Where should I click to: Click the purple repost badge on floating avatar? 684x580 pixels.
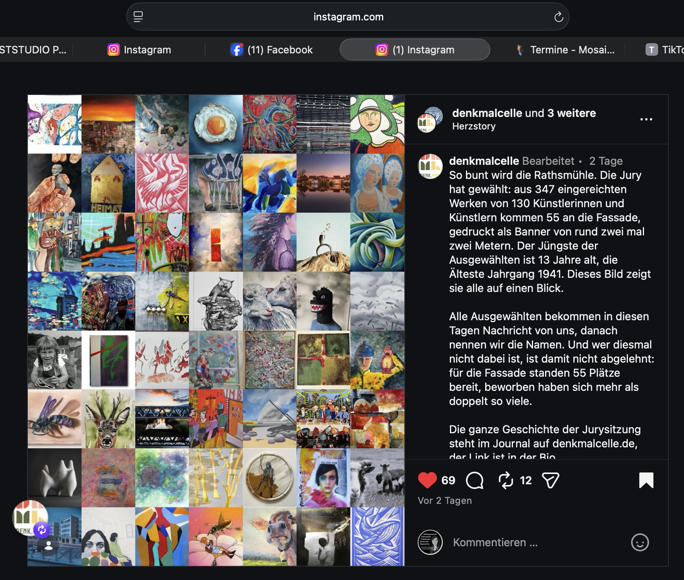[x=42, y=530]
